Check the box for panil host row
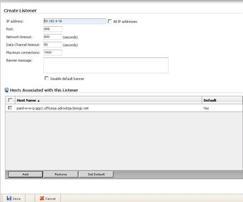 [10, 108]
